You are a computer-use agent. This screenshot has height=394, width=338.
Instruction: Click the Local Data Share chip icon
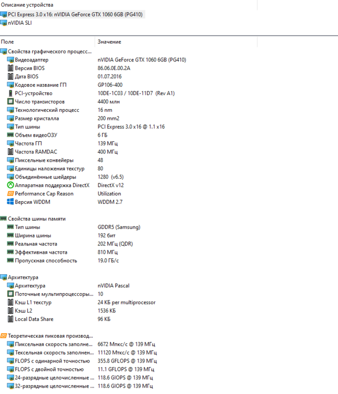[x=11, y=319]
